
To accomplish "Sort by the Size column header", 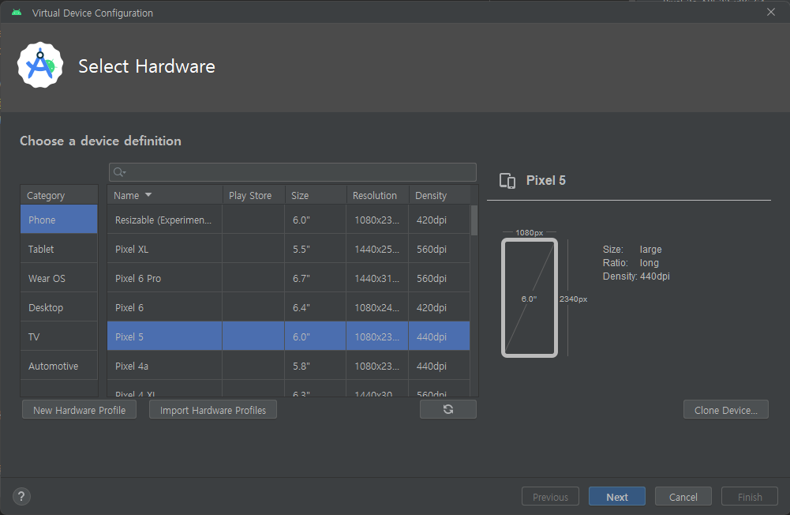I will [316, 194].
